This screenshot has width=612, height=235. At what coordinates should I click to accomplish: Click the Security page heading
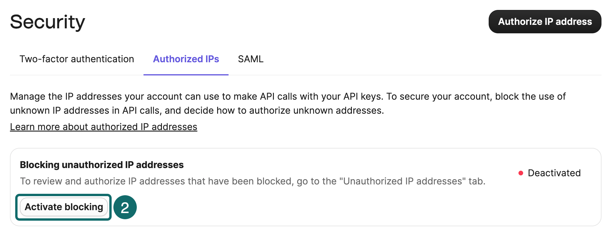[x=48, y=21]
